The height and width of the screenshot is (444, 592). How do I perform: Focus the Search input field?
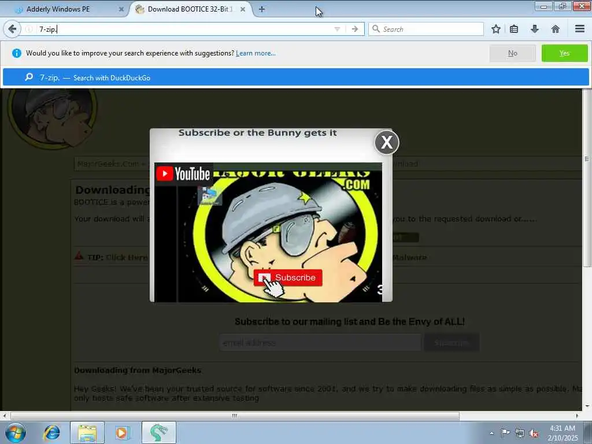[426, 29]
